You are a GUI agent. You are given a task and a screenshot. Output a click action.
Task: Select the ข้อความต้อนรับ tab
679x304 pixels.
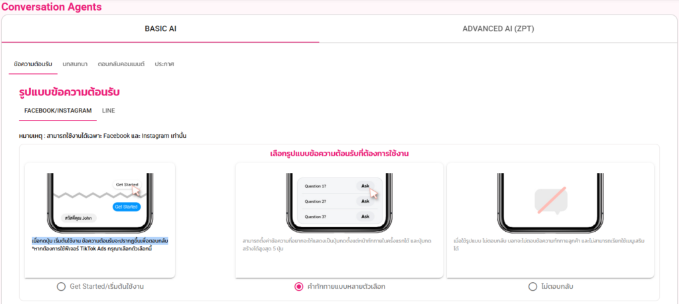(33, 64)
